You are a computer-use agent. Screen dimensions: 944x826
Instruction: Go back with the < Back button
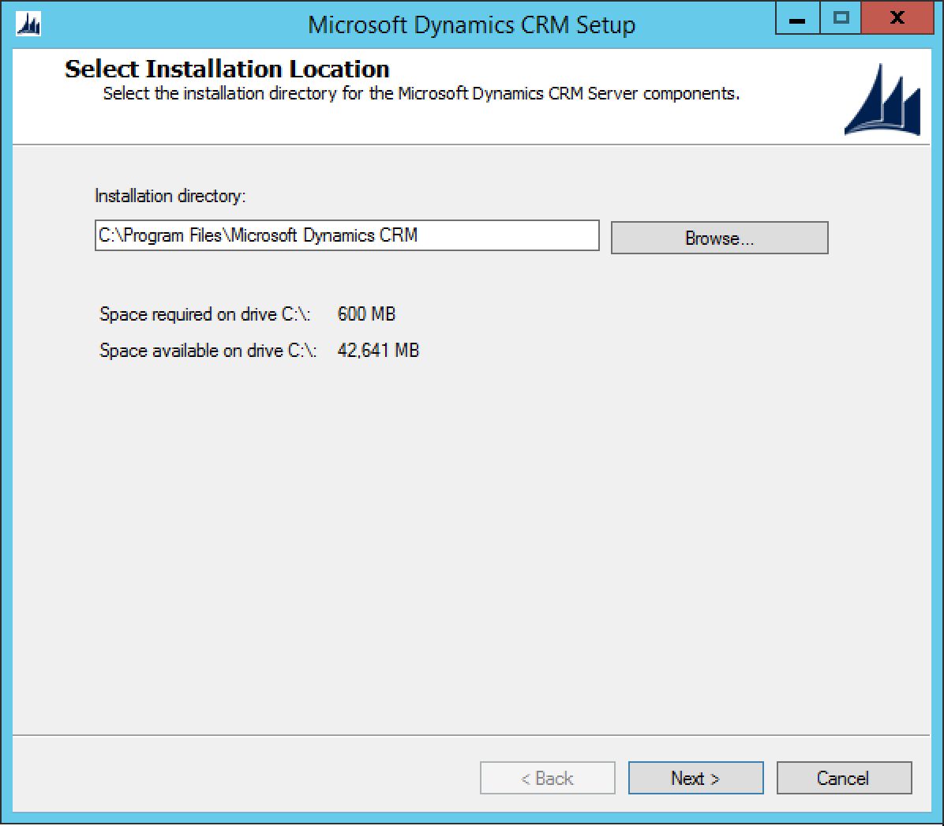[547, 778]
